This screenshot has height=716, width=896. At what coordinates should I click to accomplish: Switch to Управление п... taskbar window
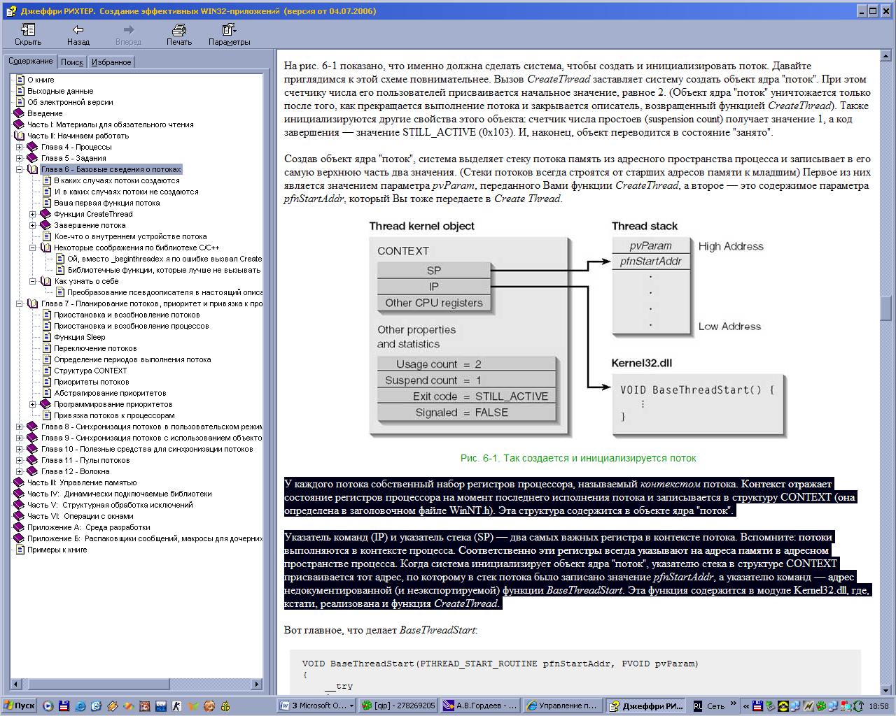(563, 706)
